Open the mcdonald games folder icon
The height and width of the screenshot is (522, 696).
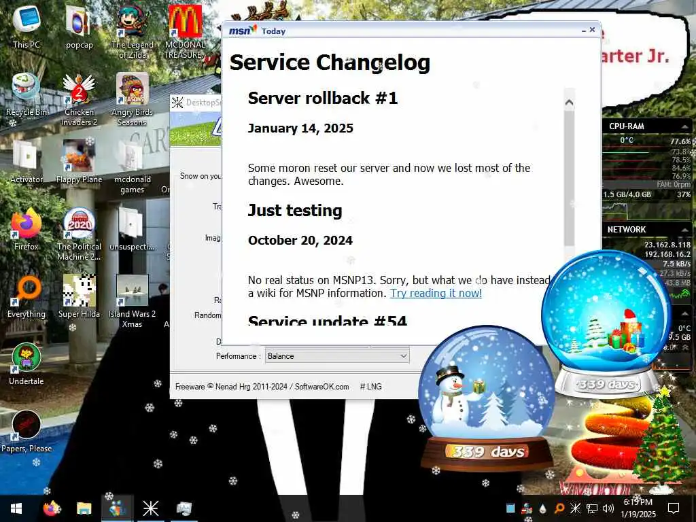tap(132, 166)
